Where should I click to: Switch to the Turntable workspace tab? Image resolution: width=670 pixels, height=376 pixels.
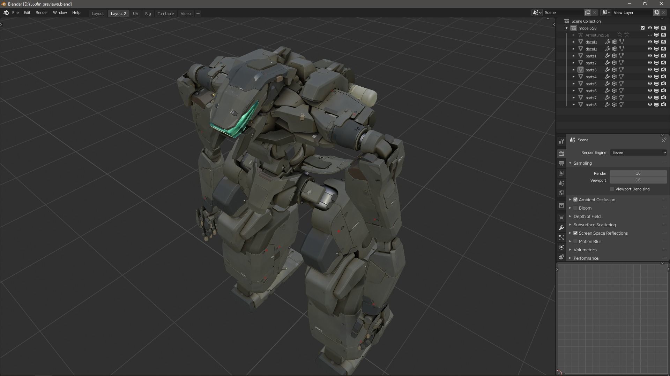(x=165, y=14)
